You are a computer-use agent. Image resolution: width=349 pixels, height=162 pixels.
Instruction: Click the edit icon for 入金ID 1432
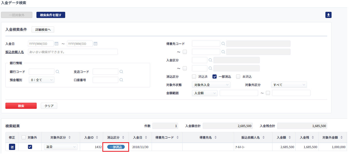[12, 147]
